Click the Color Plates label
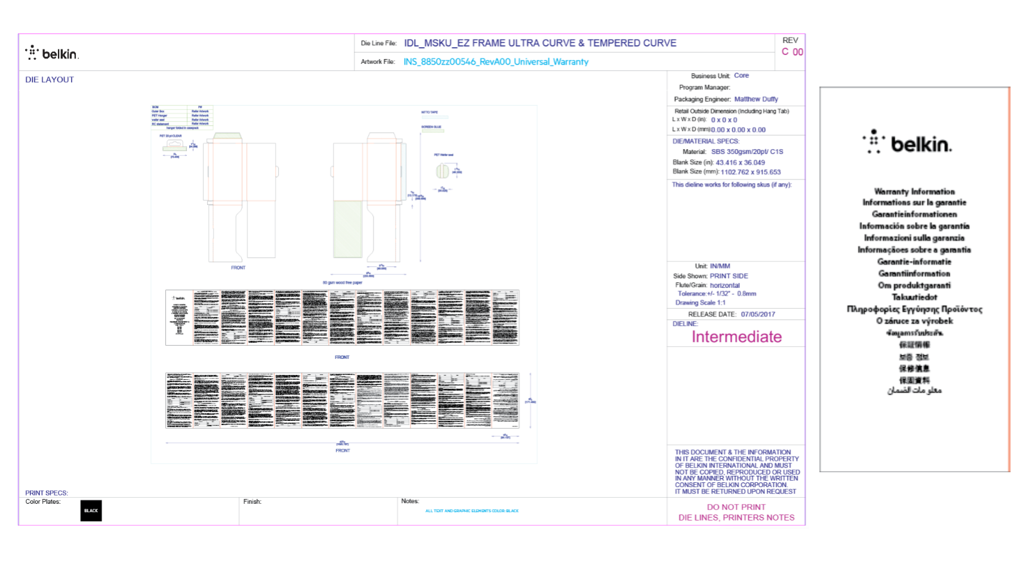The image size is (1030, 570). coord(43,501)
